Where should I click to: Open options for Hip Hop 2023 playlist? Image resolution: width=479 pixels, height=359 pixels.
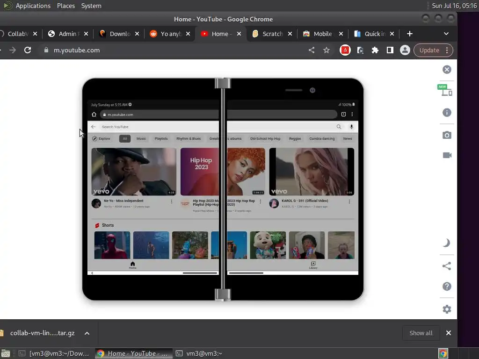click(x=260, y=201)
